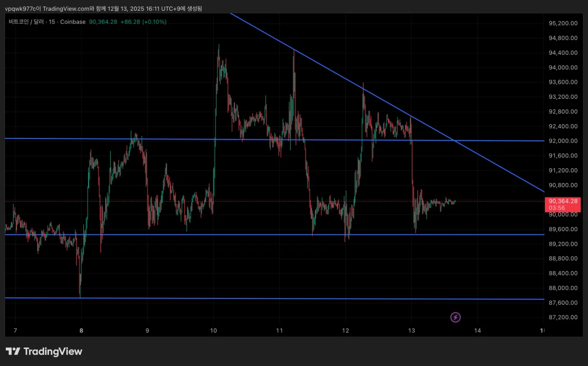Click the 91,600.00 price axis label

pos(562,156)
